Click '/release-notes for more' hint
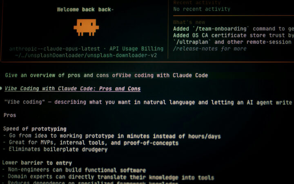 pos(210,49)
